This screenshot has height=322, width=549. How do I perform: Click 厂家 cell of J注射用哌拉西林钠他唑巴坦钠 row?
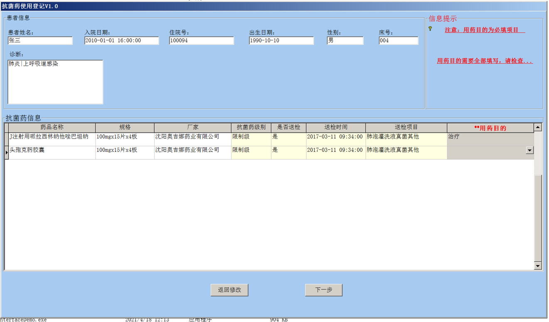click(x=193, y=139)
